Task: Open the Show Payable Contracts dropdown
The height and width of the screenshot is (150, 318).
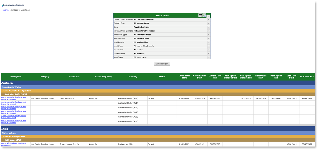Action: pyautogui.click(x=208, y=27)
